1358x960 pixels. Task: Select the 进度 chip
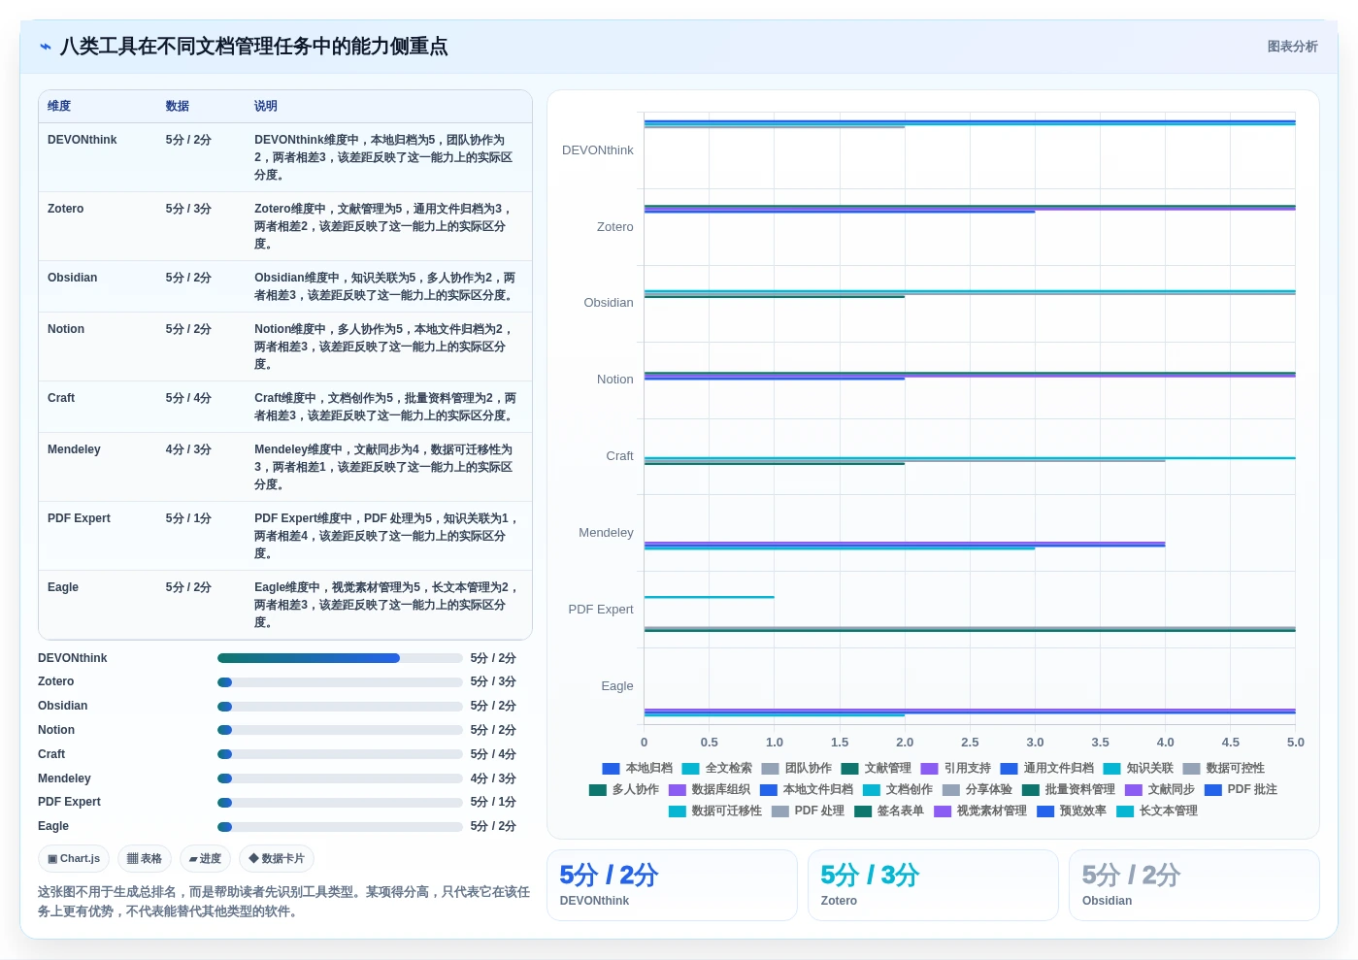point(205,859)
